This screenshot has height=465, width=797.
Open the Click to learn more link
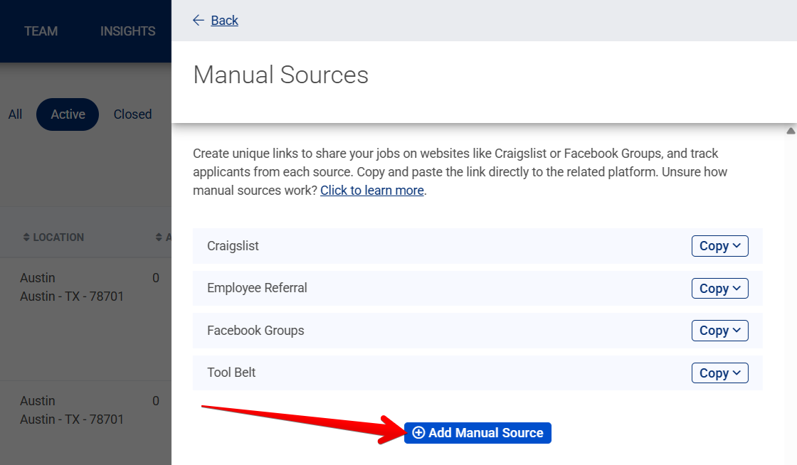[371, 190]
